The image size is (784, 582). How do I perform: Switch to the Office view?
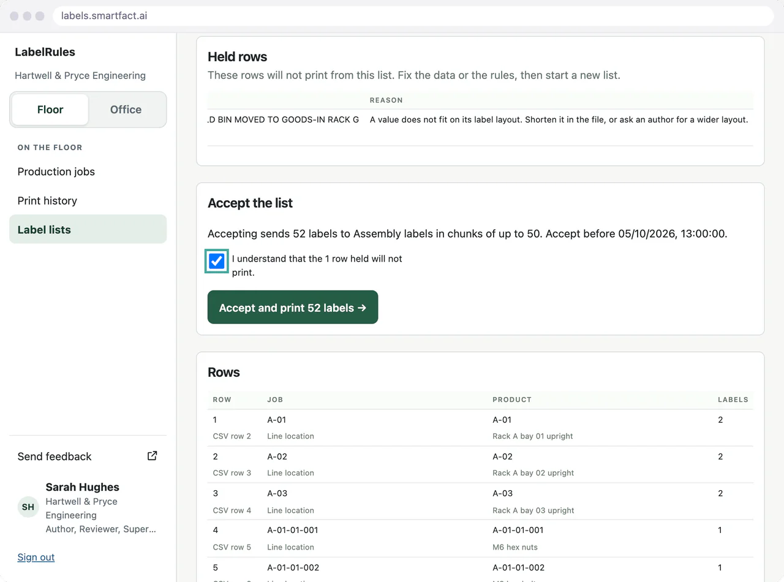click(126, 110)
